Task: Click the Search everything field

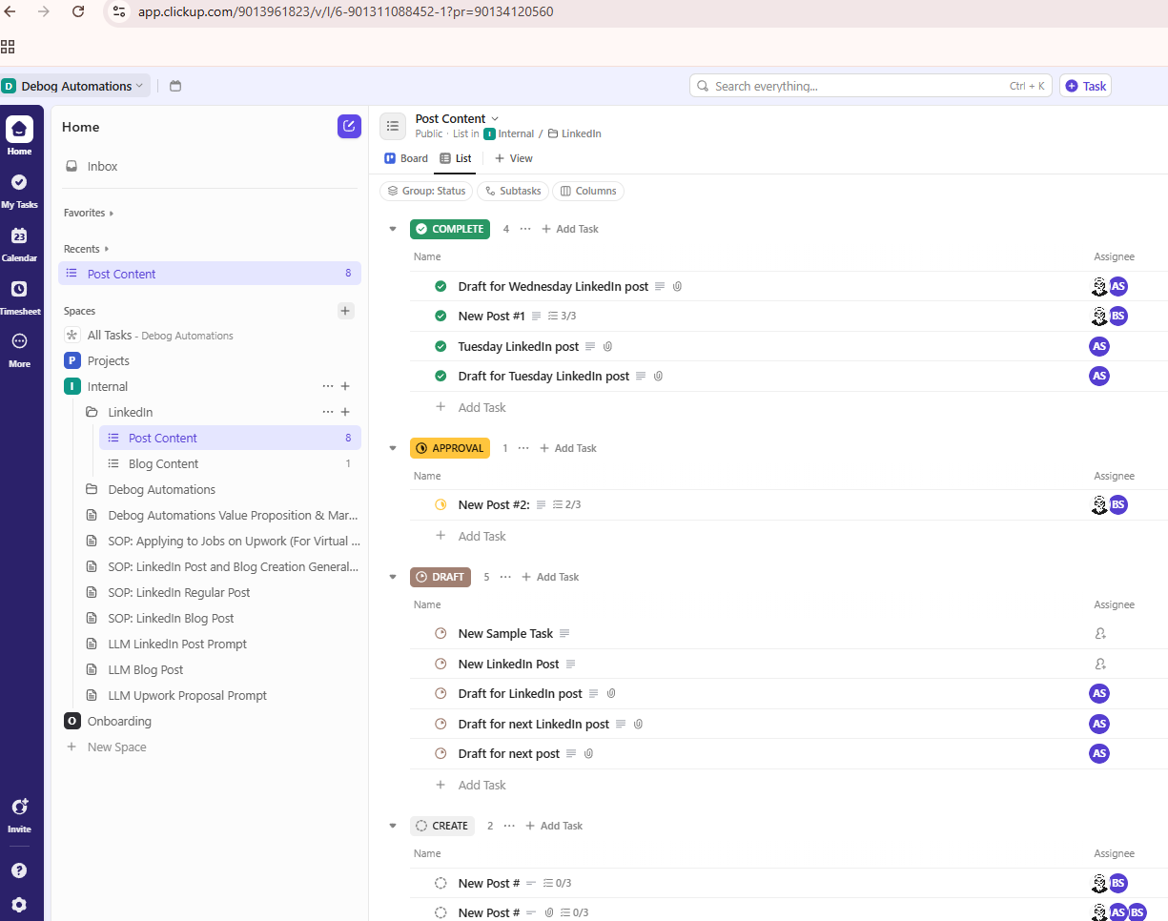Action: [x=871, y=86]
